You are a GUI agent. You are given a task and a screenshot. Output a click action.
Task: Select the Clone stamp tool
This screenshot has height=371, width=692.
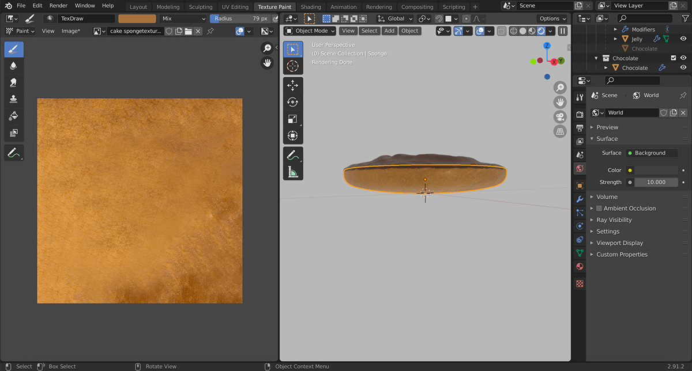(14, 99)
